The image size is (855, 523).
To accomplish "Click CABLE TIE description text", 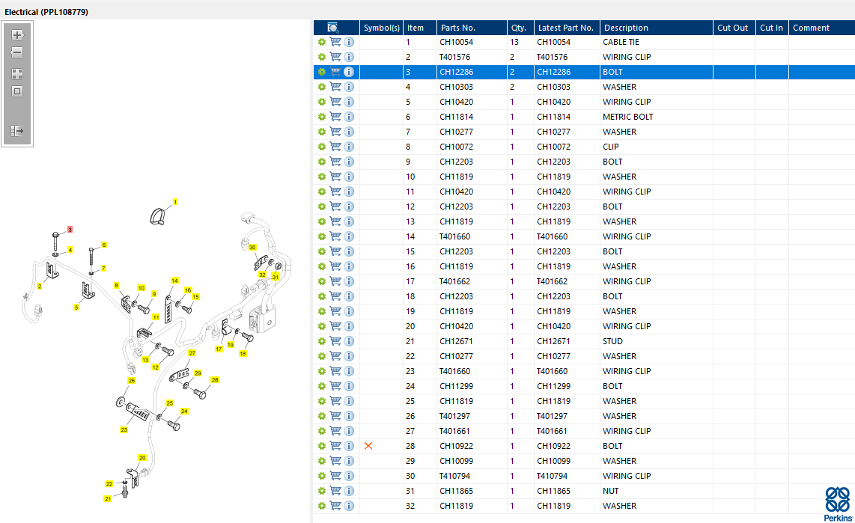I will (621, 42).
